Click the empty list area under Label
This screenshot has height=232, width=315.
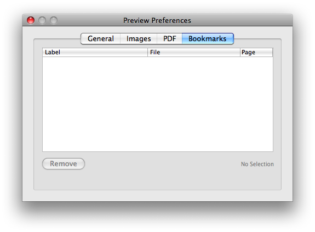pos(95,104)
